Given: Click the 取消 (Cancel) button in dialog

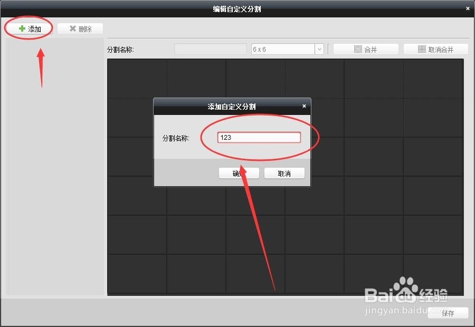Looking at the screenshot, I should click(x=284, y=173).
